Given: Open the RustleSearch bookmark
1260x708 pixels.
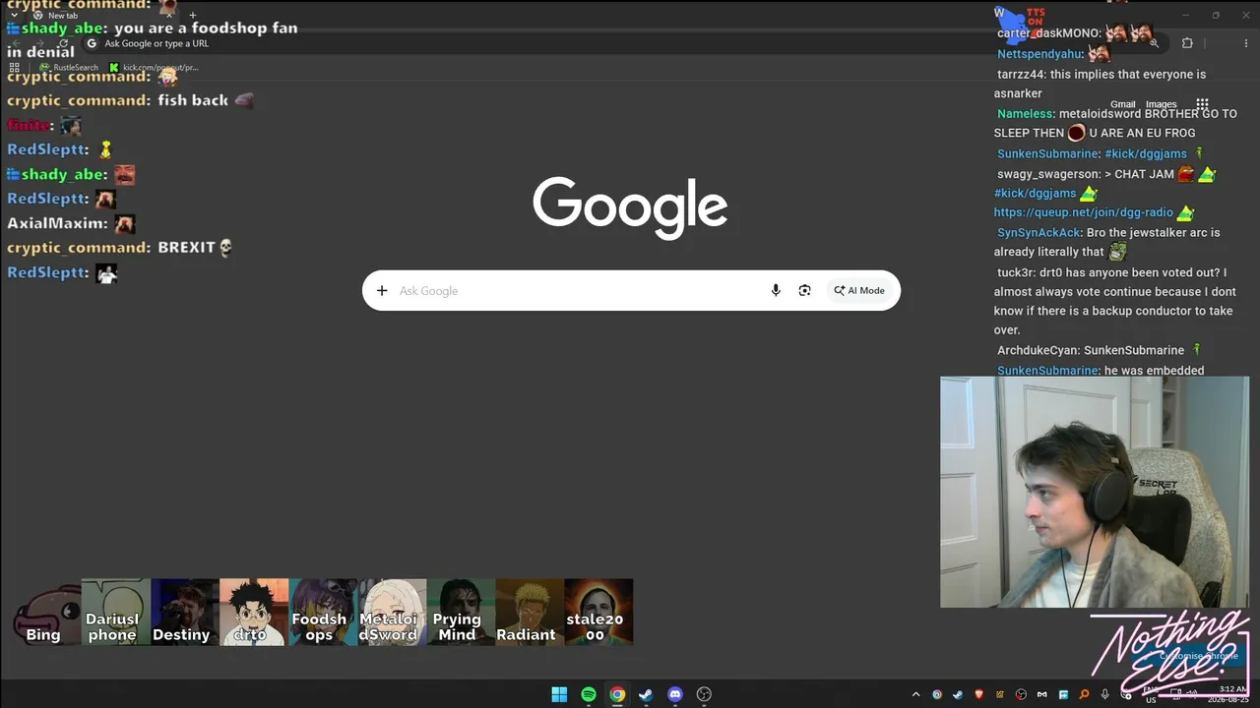Looking at the screenshot, I should pos(69,68).
